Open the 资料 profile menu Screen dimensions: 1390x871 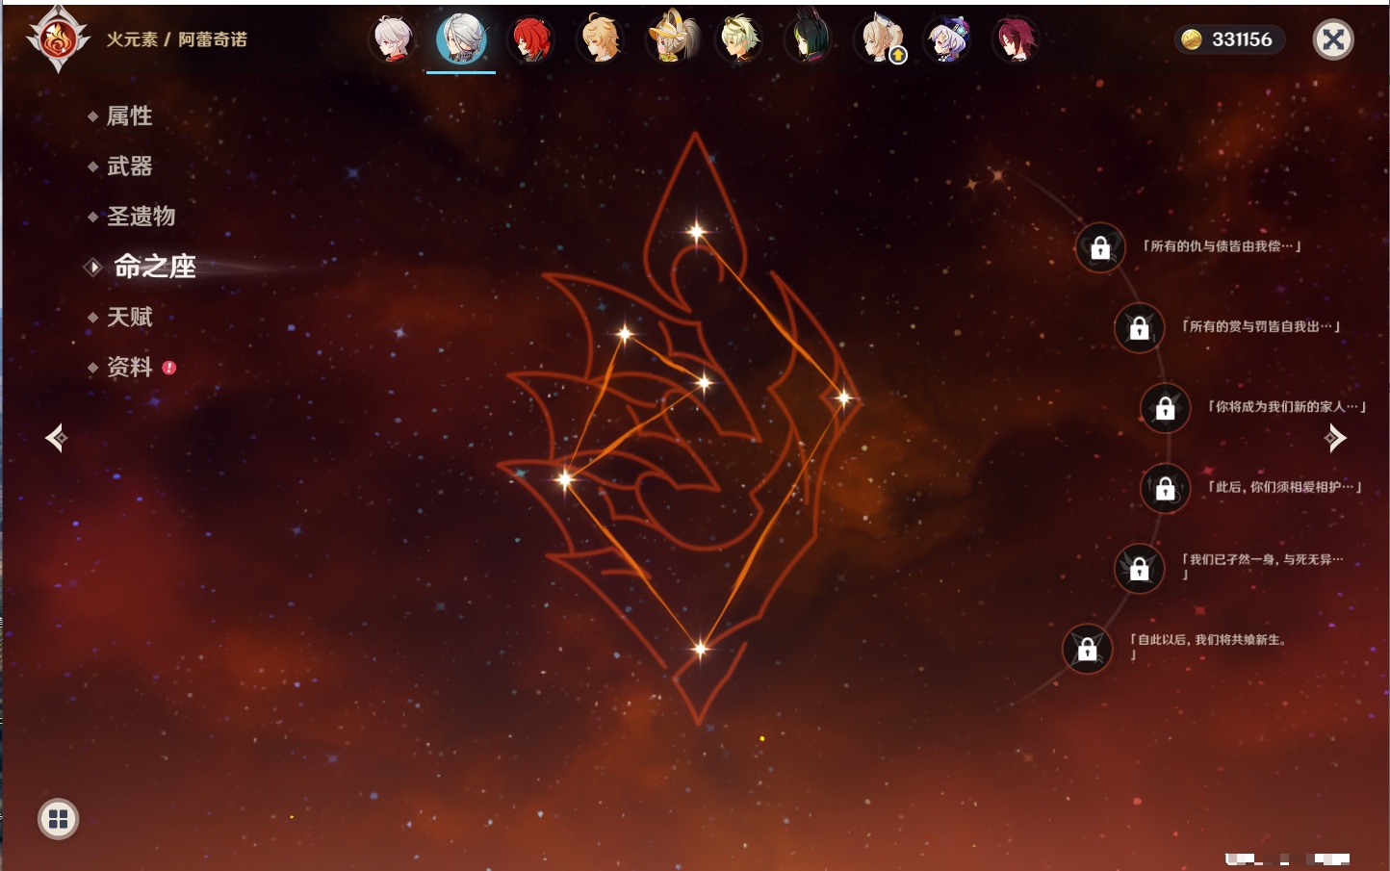[x=129, y=367]
